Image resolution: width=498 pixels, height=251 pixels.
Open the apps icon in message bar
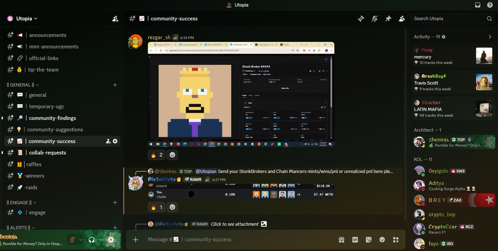coord(395,240)
